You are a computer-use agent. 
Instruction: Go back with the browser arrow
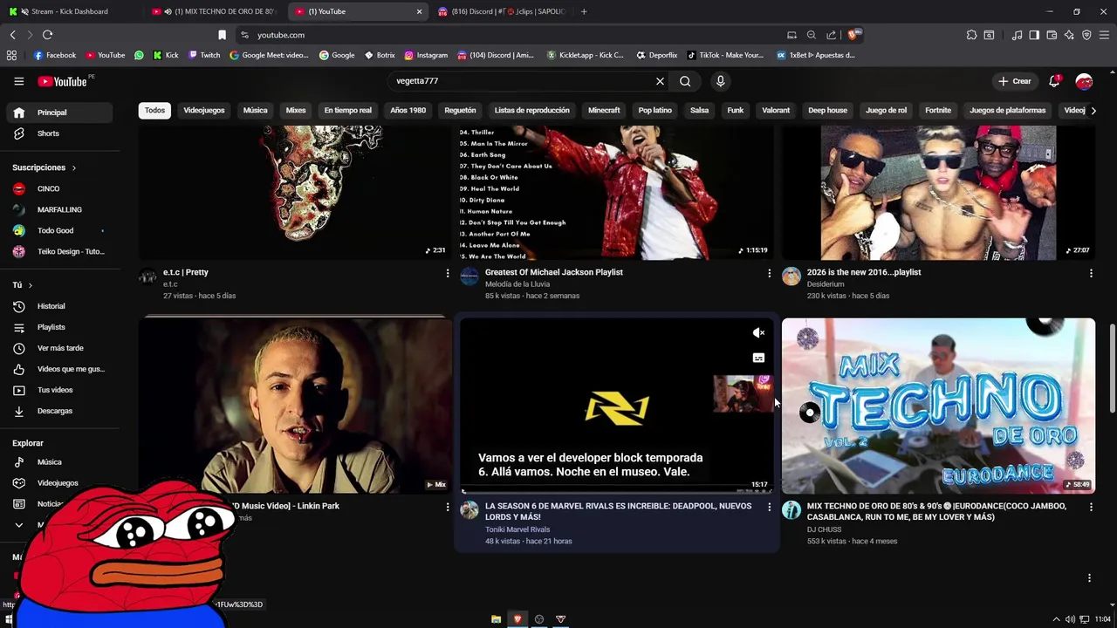point(12,35)
